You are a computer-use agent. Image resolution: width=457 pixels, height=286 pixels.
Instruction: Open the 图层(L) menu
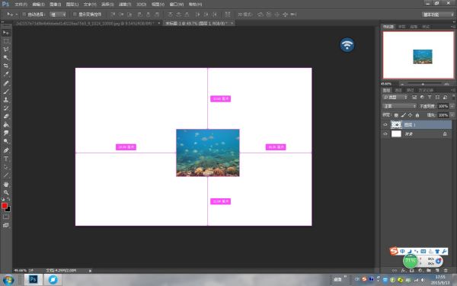click(72, 5)
